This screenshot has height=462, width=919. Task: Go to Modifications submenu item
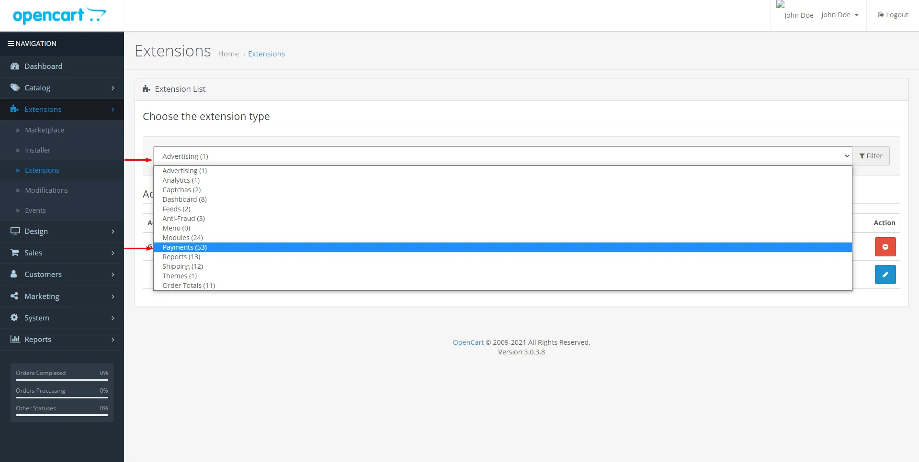[46, 190]
